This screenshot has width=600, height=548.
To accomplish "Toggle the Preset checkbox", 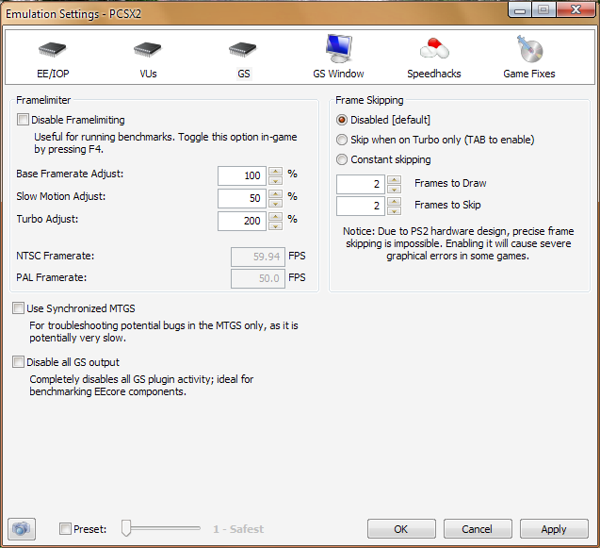I will click(x=65, y=529).
